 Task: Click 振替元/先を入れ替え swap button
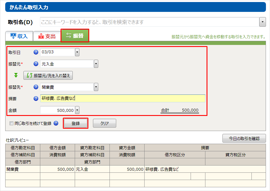(48, 75)
